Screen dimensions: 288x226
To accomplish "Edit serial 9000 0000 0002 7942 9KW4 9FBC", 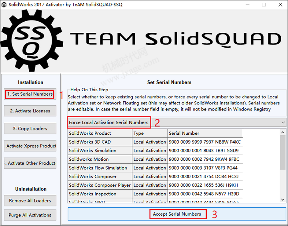I will pyautogui.click(x=205, y=159).
